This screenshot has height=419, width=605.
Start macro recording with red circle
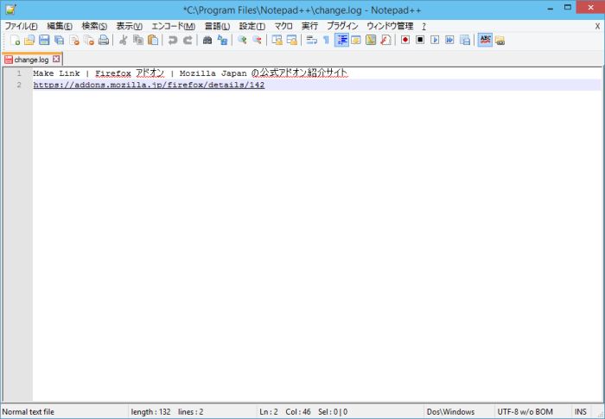pyautogui.click(x=405, y=40)
